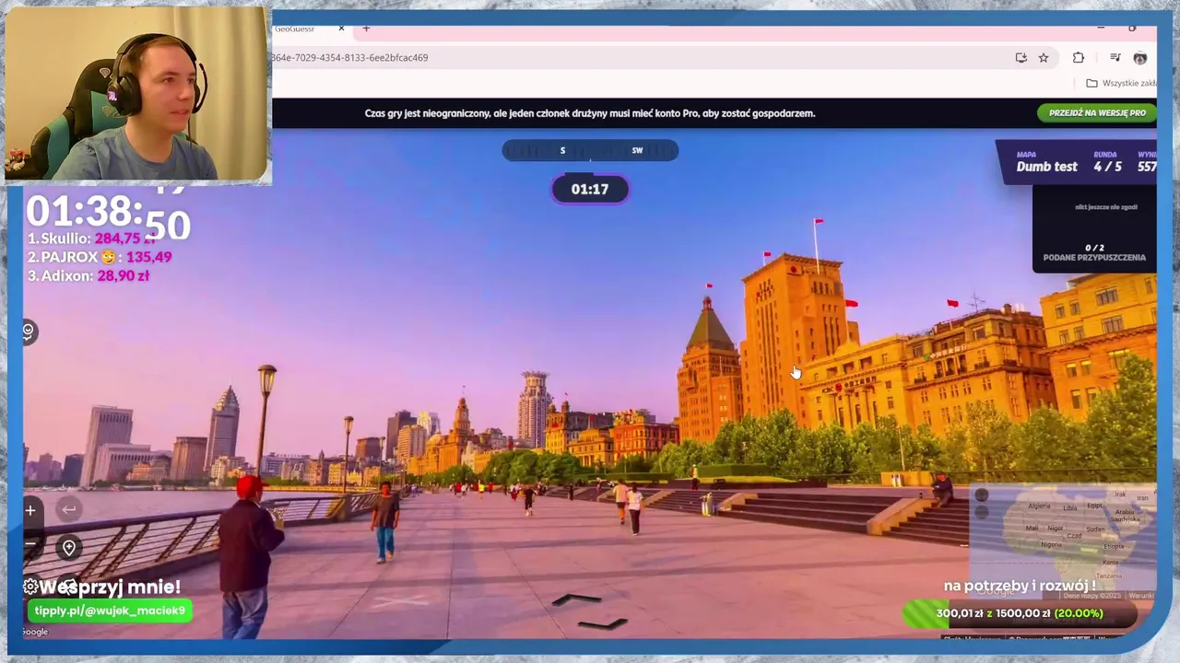Click the Google logo on street view

[x=35, y=632]
